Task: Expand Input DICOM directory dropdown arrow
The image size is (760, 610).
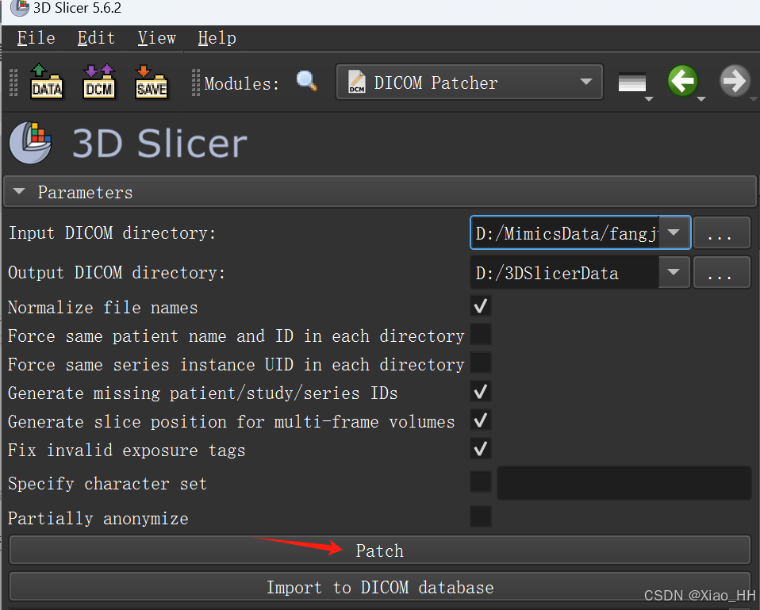Action: pos(674,232)
